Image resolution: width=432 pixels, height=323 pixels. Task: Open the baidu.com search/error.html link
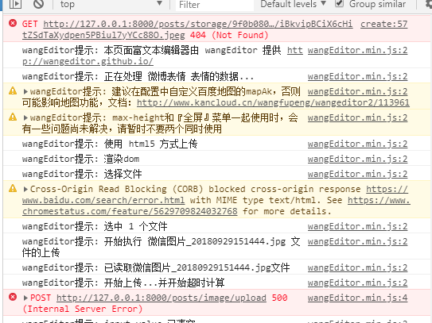pyautogui.click(x=103, y=200)
